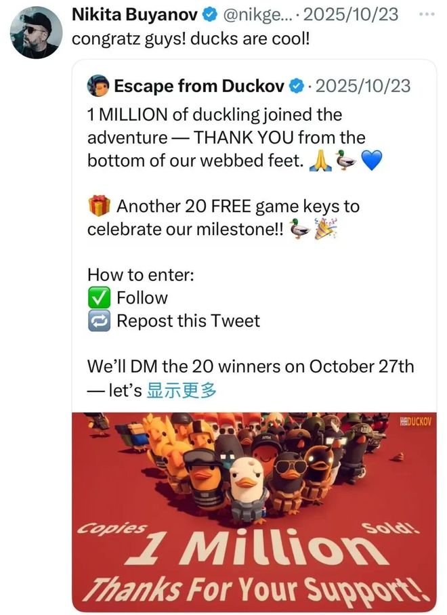Click the party popper emoji
The width and height of the screenshot is (447, 615).
[x=326, y=229]
